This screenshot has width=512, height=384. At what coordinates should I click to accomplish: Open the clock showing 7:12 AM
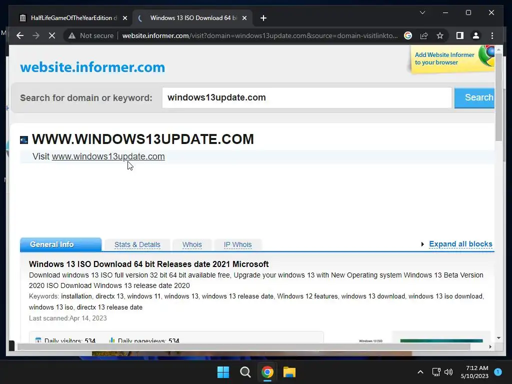tap(474, 372)
